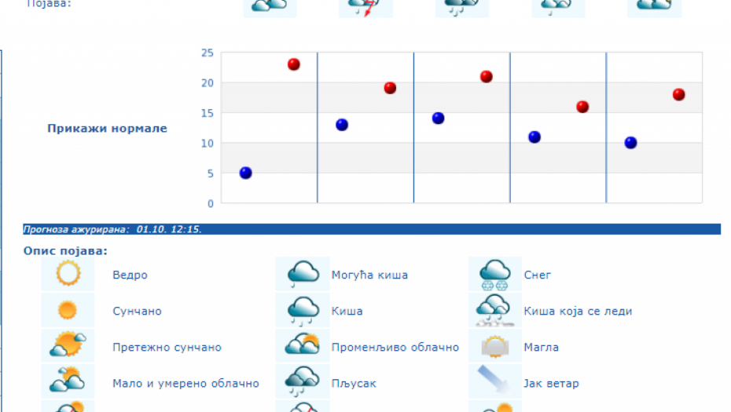Viewport: 731px width, 412px height.
Task: Select the Снег snow icon
Action: coord(495,274)
